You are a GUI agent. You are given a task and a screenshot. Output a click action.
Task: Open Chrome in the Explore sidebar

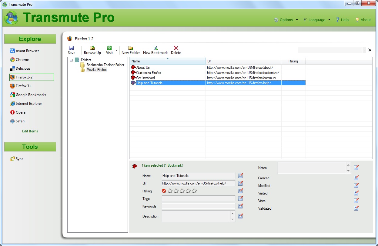coord(22,60)
